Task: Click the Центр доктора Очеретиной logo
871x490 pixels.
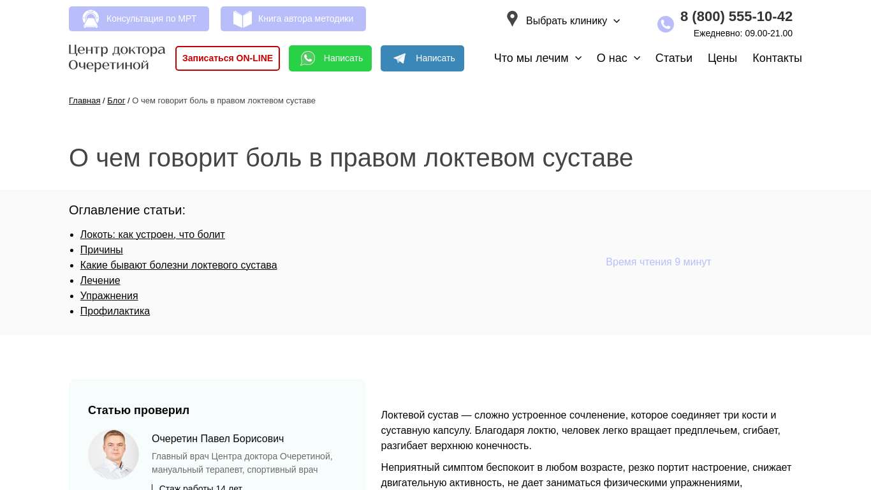Action: [117, 58]
